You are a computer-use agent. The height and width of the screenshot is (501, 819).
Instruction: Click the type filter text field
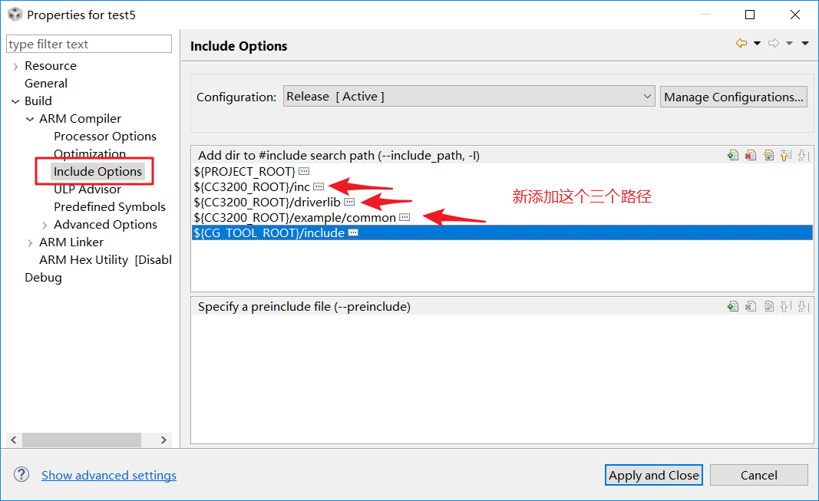tap(89, 44)
